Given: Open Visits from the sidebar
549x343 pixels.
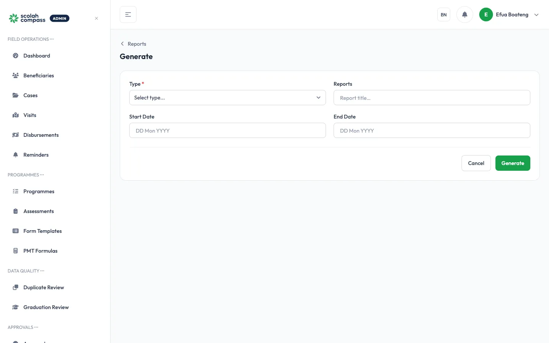Looking at the screenshot, I should click(x=55, y=115).
